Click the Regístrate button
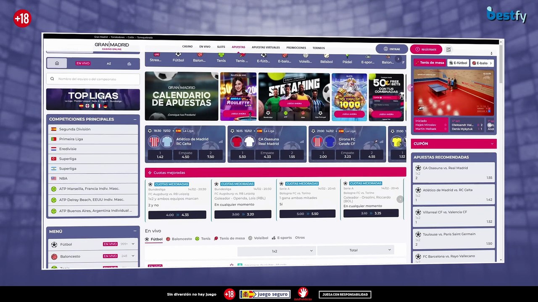Screen dimensions: 538x302 point(426,49)
